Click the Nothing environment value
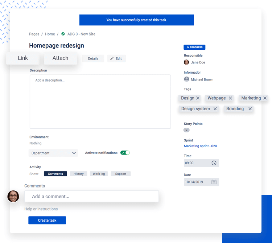 point(36,143)
